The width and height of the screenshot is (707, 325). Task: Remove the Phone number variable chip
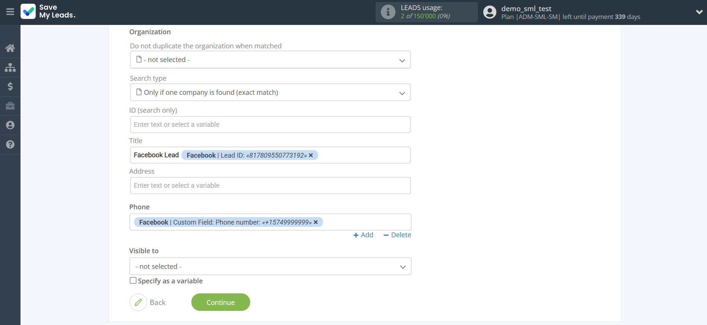click(x=316, y=222)
